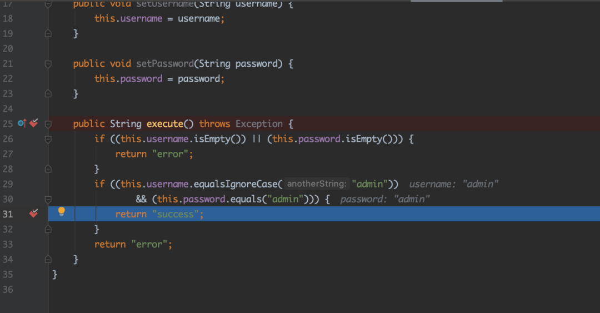Click the equalsIgnoreCase method call
Viewport: 600px width, 313px height.
tap(236, 184)
